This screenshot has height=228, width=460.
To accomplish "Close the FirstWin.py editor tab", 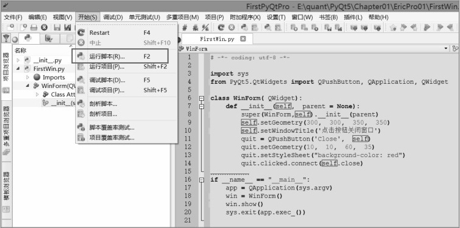I will pos(243,39).
